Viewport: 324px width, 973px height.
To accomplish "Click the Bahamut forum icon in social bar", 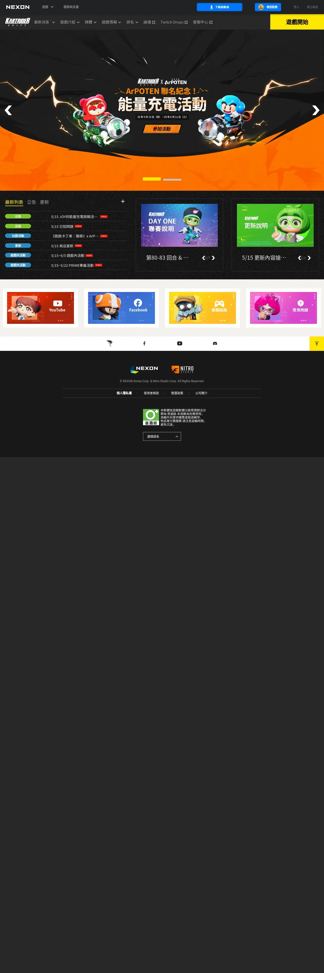I will click(x=109, y=343).
